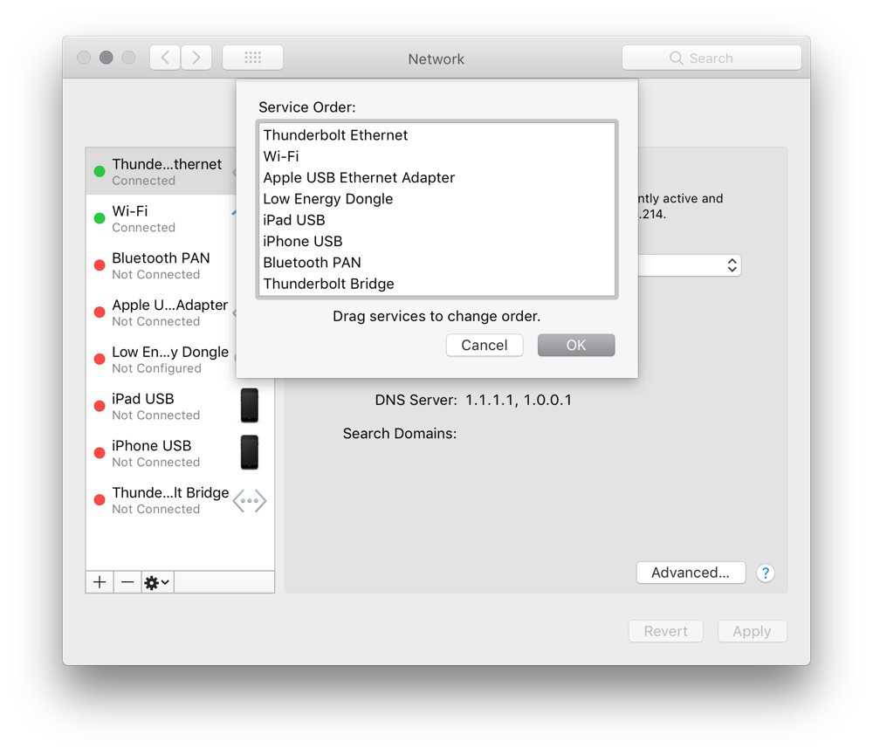Click the forward navigation arrow
873x755 pixels.
[196, 58]
